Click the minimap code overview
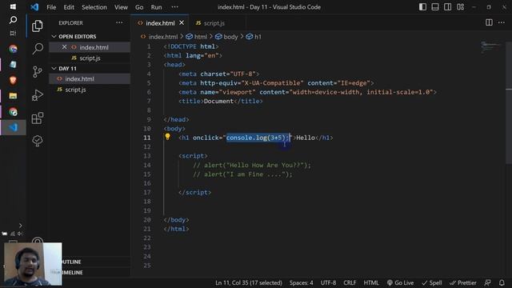Image resolution: width=512 pixels, height=288 pixels. tap(490, 47)
